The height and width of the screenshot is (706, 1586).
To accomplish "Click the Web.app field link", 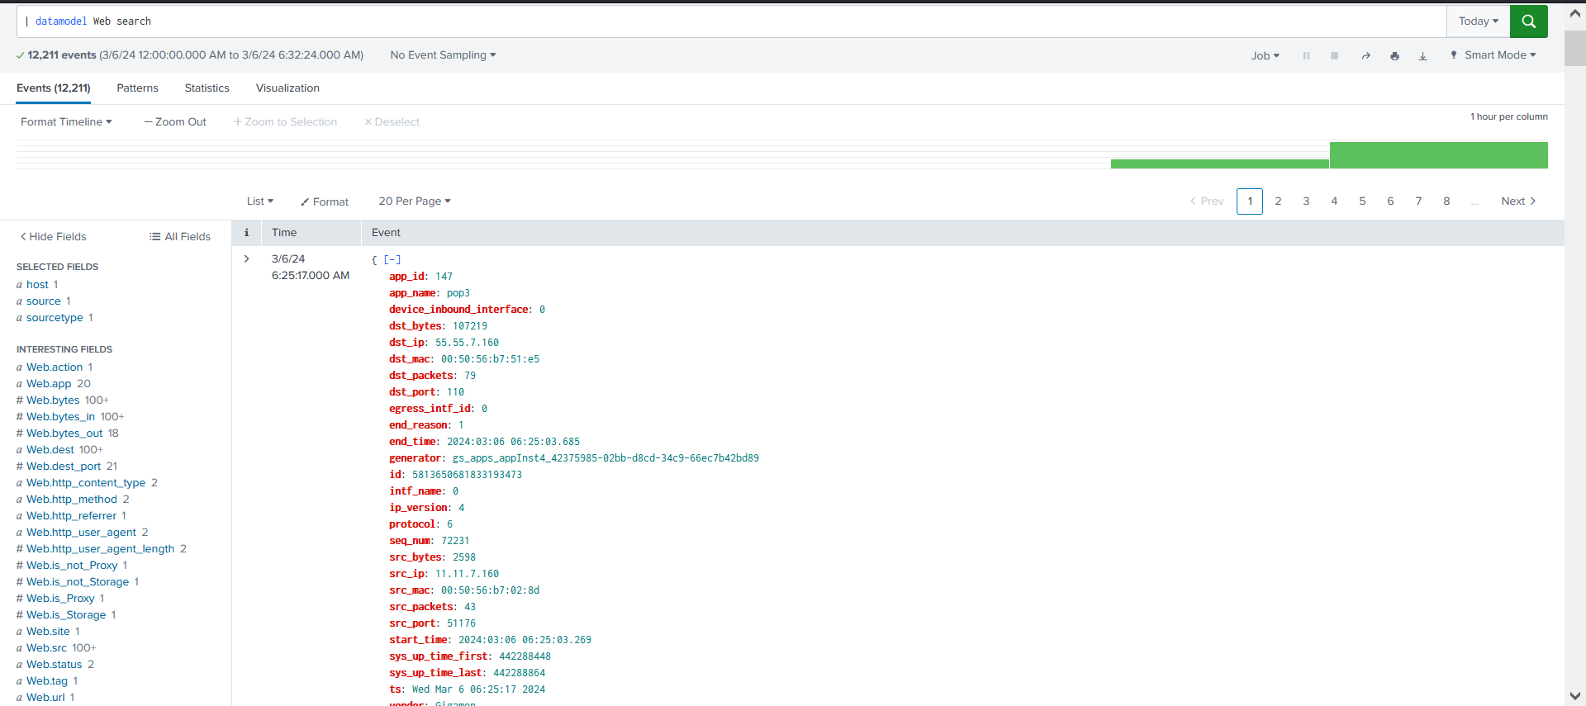I will point(49,384).
